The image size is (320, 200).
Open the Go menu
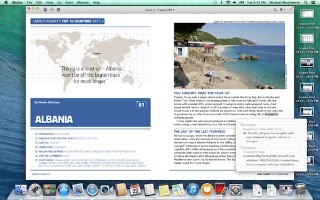pos(59,3)
